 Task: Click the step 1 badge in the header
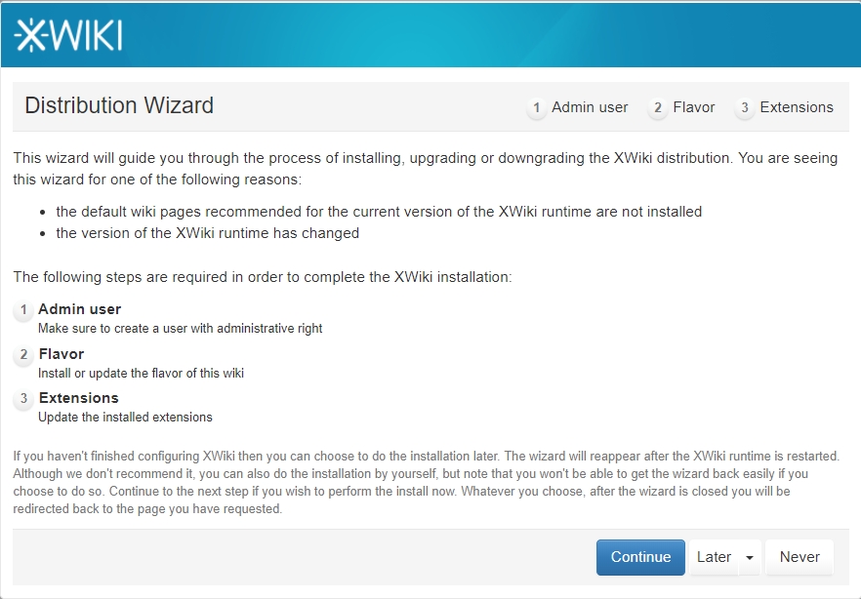536,108
